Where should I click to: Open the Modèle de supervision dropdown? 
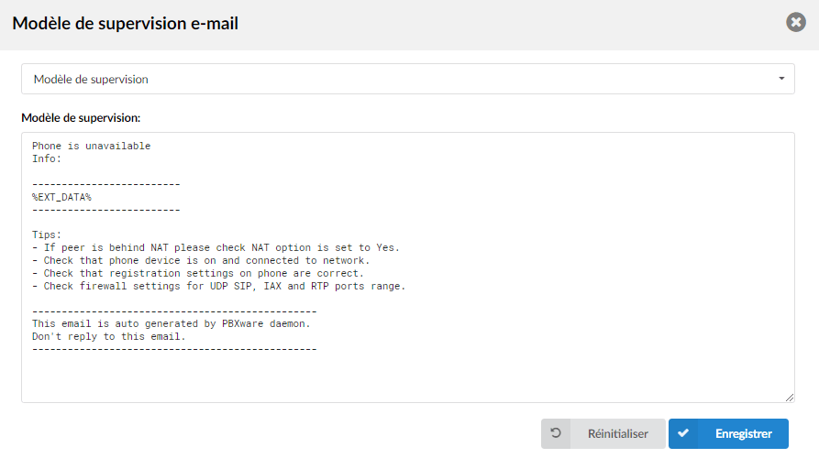pos(408,79)
